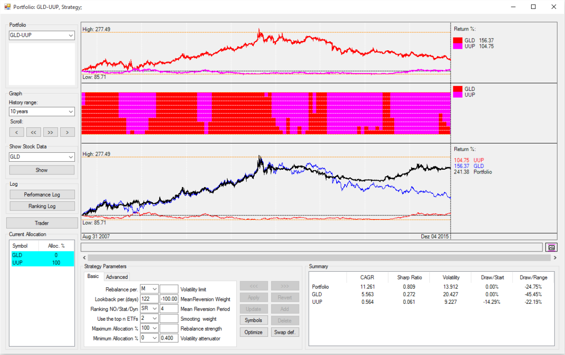Click the Optimize button
This screenshot has height=355, width=565.
coord(254,332)
